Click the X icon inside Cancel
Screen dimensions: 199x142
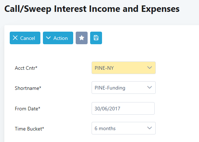point(15,38)
